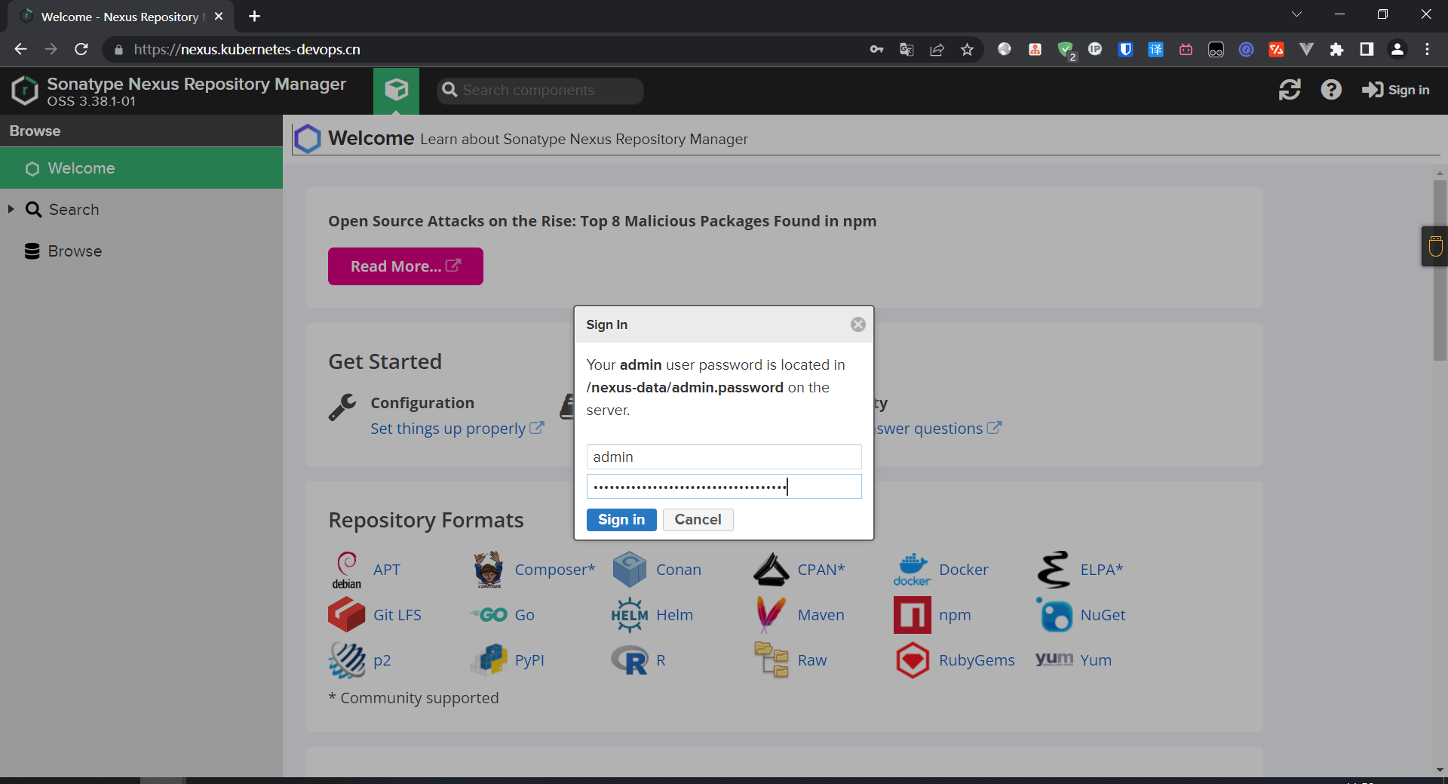1448x784 pixels.
Task: Open the browser profile avatar icon
Action: 1397,49
